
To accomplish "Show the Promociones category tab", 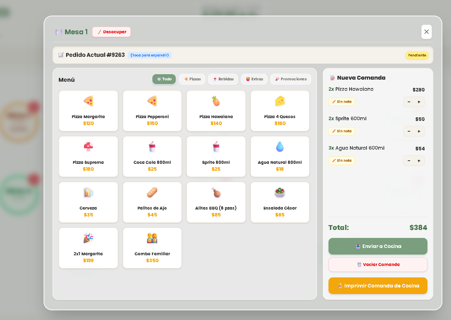I will tap(290, 79).
